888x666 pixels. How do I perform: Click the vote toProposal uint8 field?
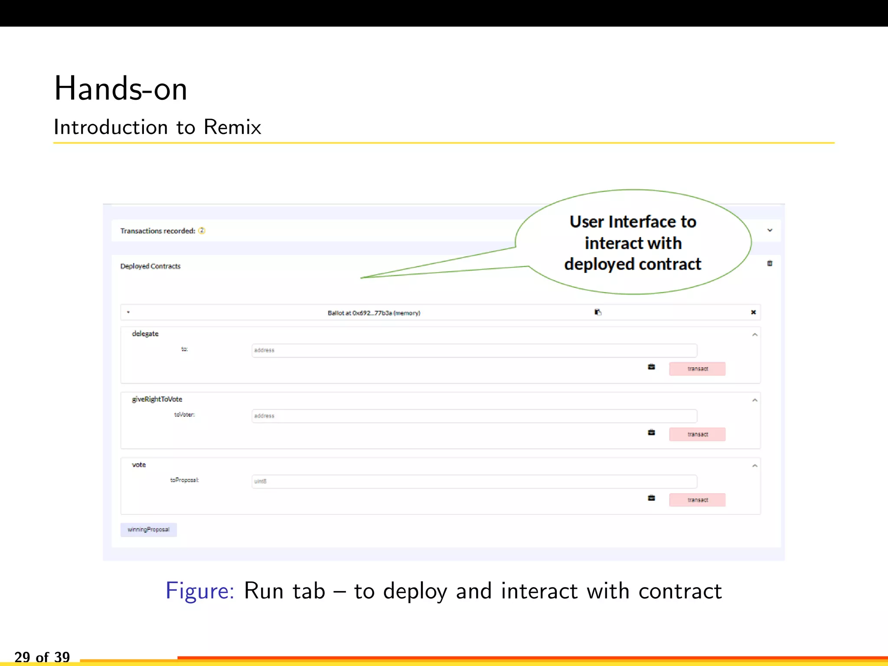[x=474, y=481]
